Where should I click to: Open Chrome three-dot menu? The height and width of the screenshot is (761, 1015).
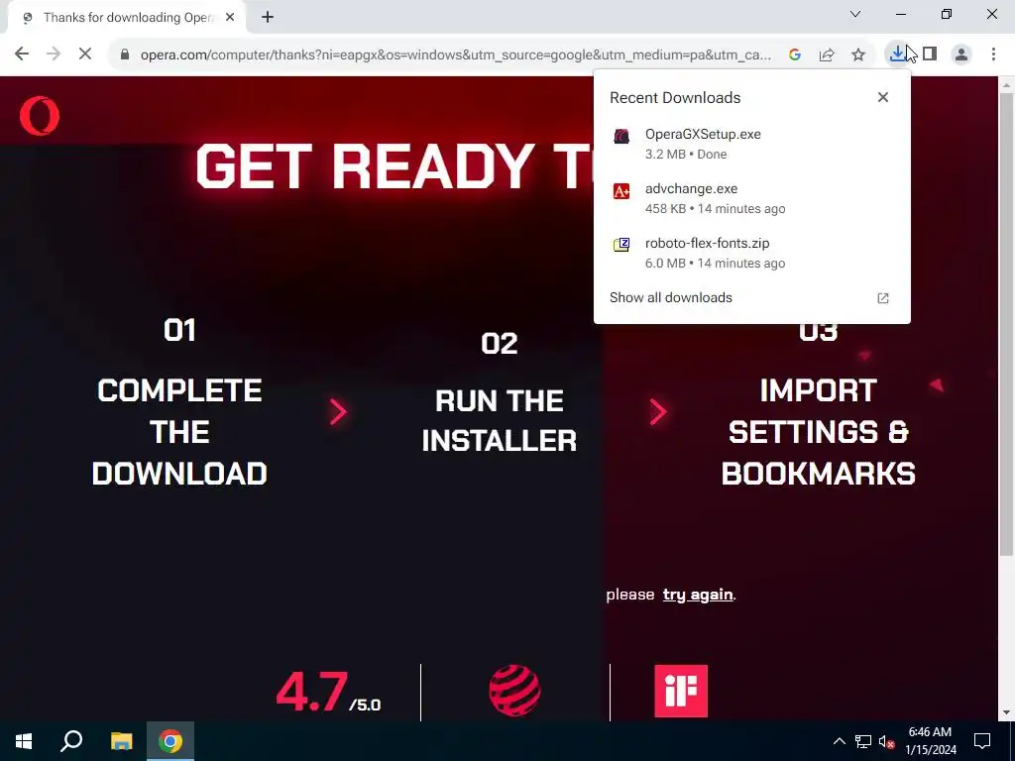[x=993, y=54]
